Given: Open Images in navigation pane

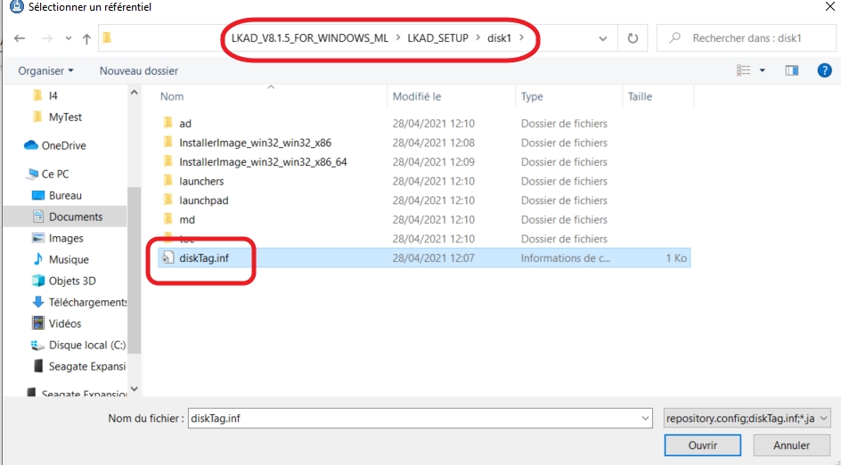Looking at the screenshot, I should (66, 238).
